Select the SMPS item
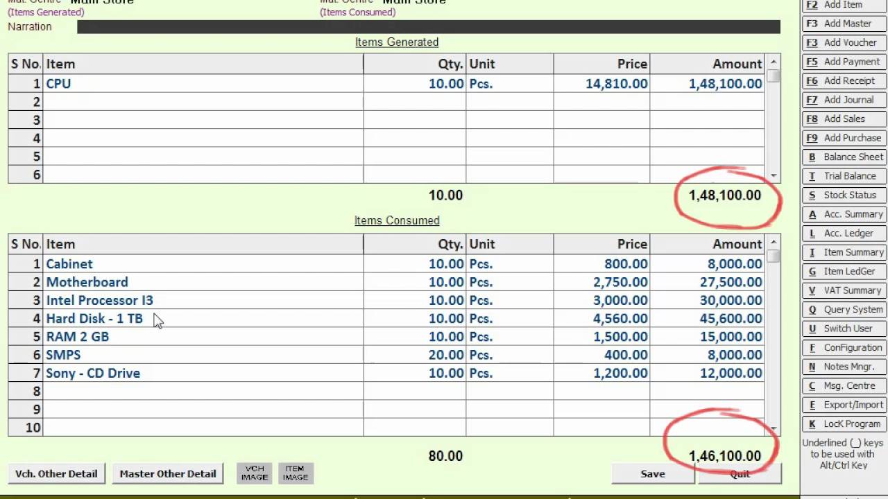888x499 pixels. 63,355
